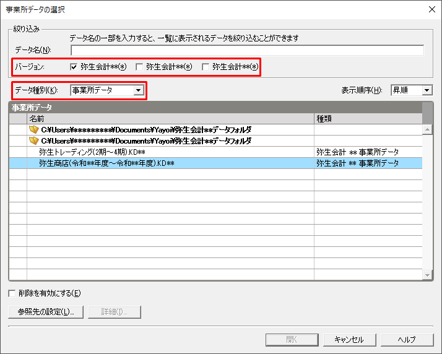Enable the 削除を有効にする checkbox

point(12,293)
